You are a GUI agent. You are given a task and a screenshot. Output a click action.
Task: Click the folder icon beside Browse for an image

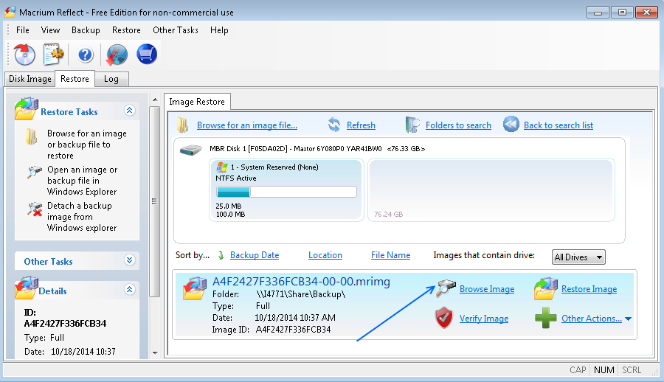click(x=31, y=136)
